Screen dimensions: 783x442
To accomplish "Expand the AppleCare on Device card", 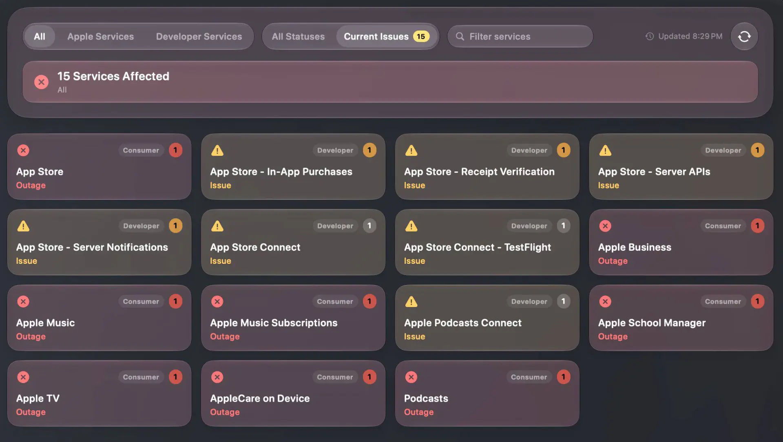I will pyautogui.click(x=293, y=393).
